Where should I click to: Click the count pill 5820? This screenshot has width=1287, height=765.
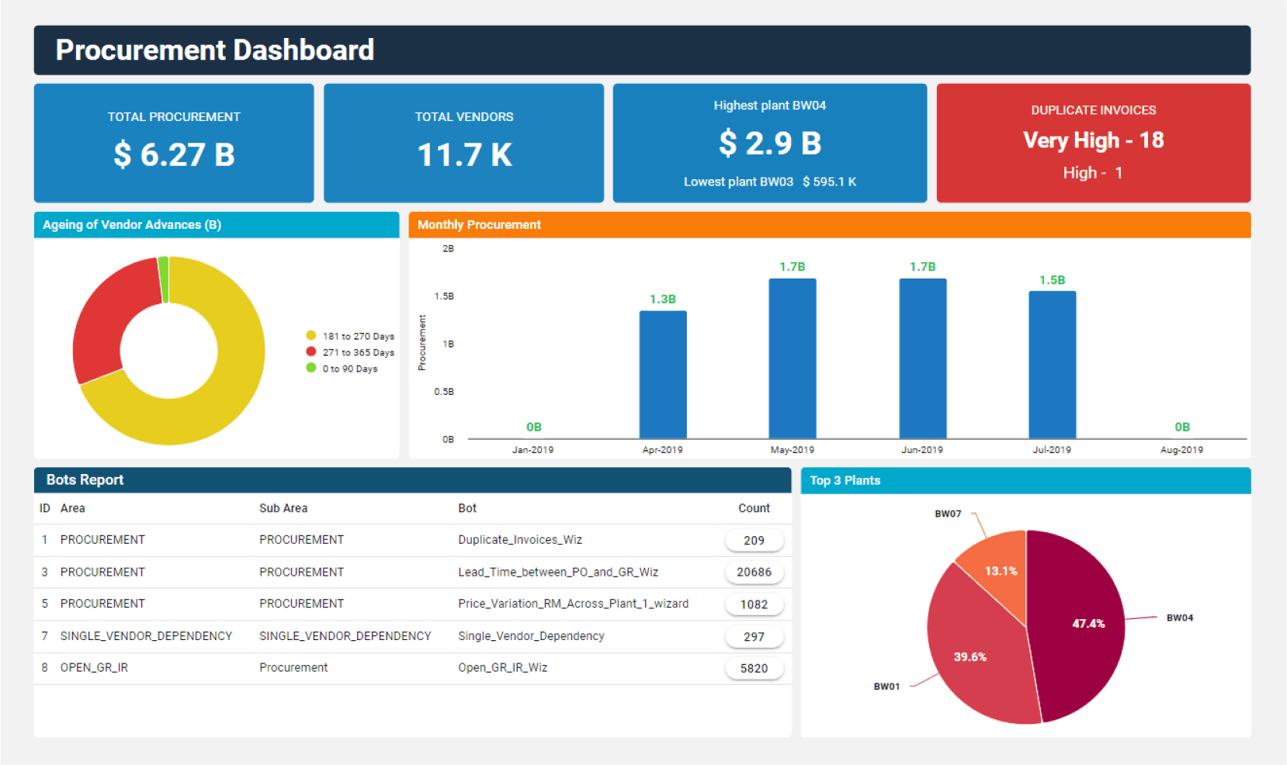[x=755, y=669]
